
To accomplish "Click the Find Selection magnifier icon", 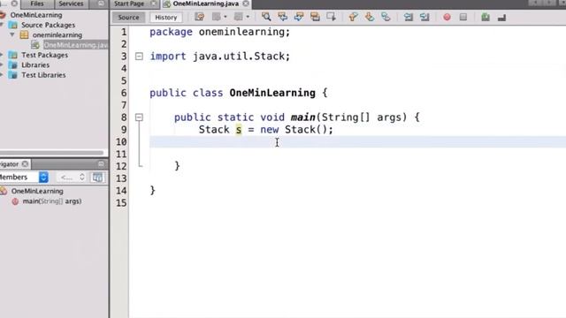I will click(266, 17).
